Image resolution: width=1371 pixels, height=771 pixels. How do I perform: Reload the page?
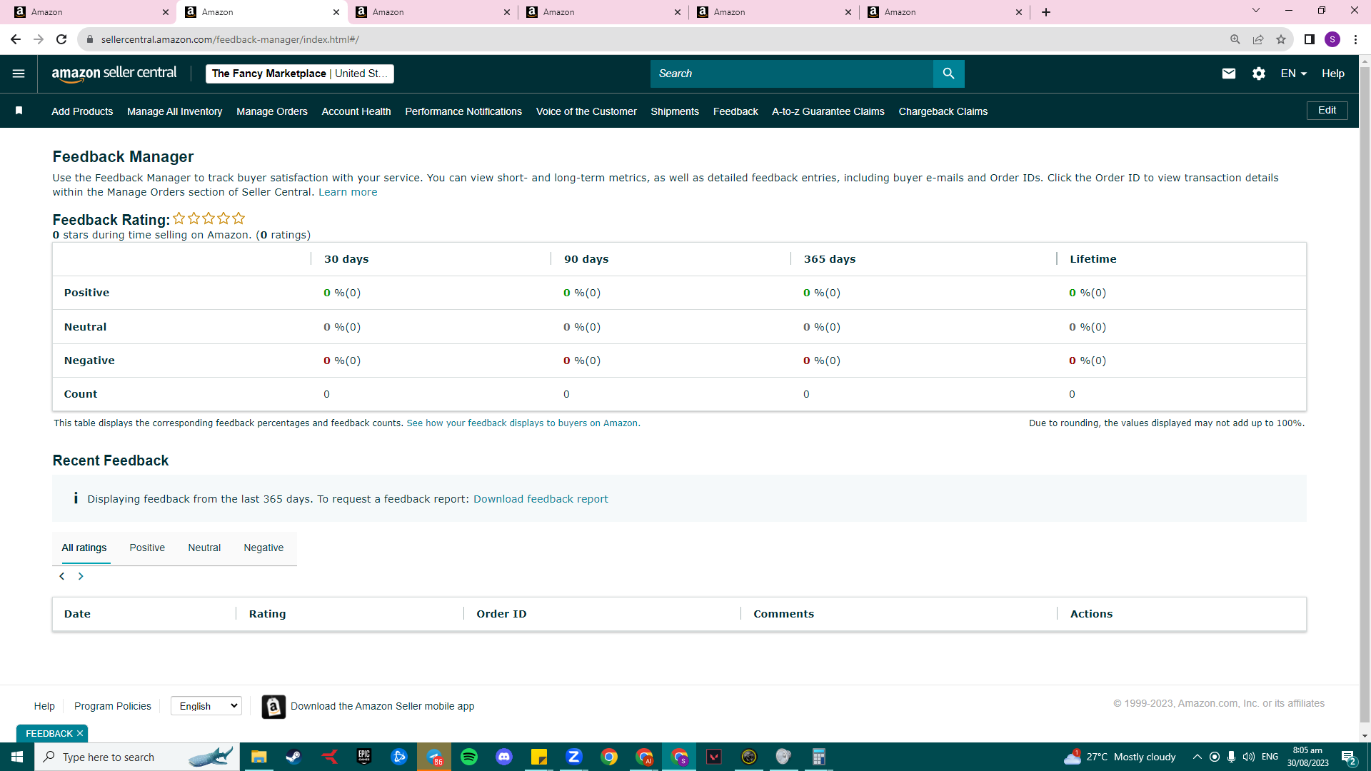point(61,39)
